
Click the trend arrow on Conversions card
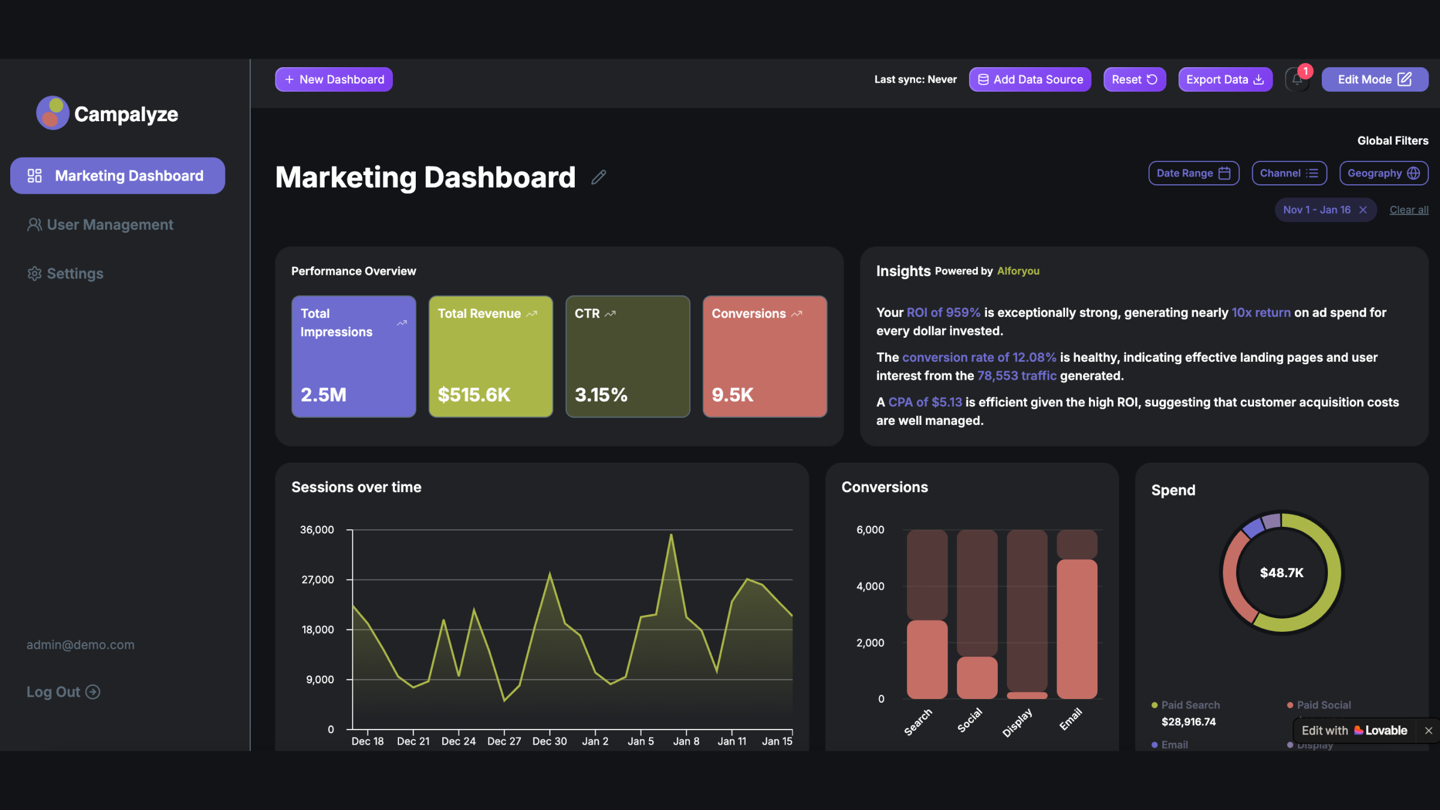click(797, 314)
